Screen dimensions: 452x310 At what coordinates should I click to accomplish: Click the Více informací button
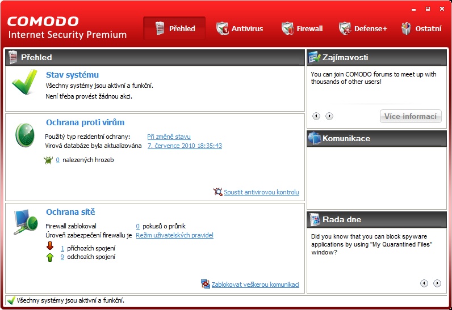411,116
